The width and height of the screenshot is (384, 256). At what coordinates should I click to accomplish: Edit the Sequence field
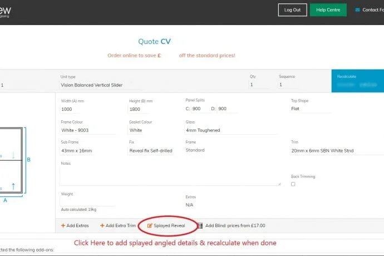288,85
